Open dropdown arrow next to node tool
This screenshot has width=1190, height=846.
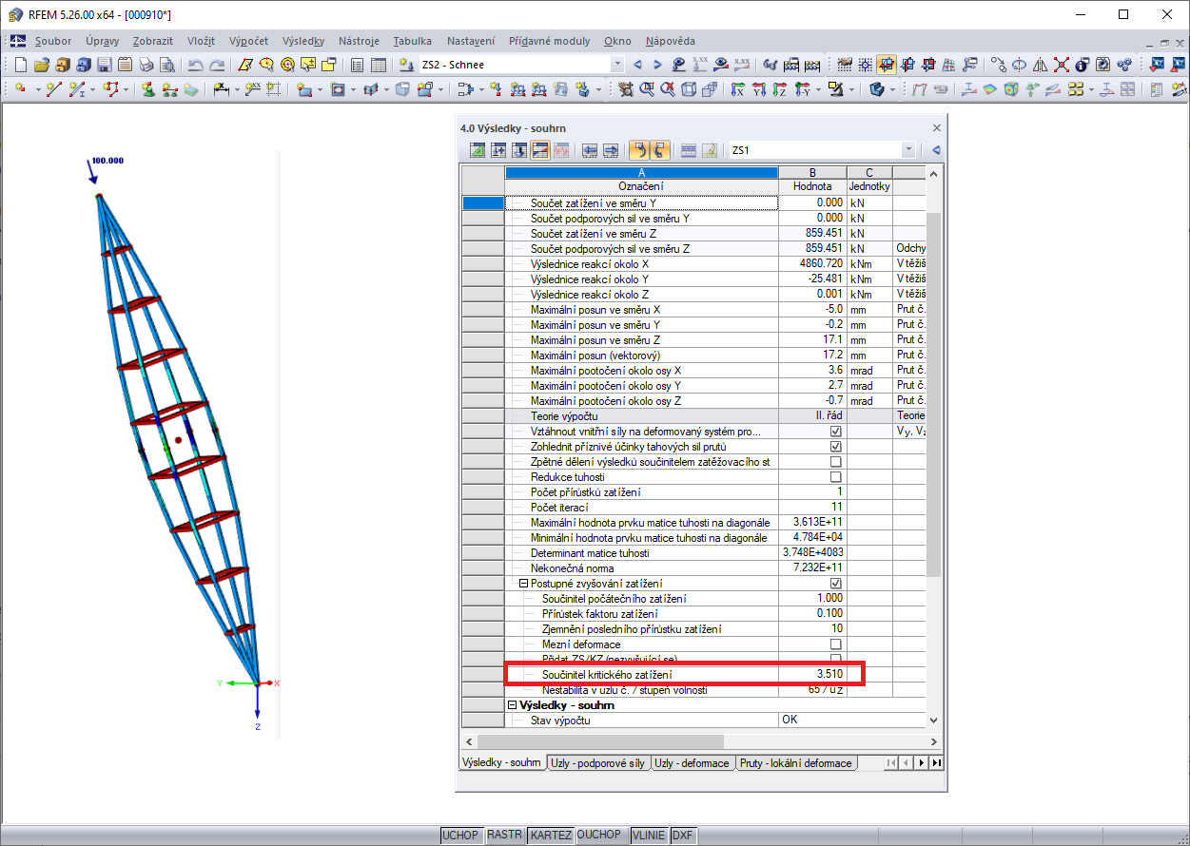pyautogui.click(x=37, y=89)
